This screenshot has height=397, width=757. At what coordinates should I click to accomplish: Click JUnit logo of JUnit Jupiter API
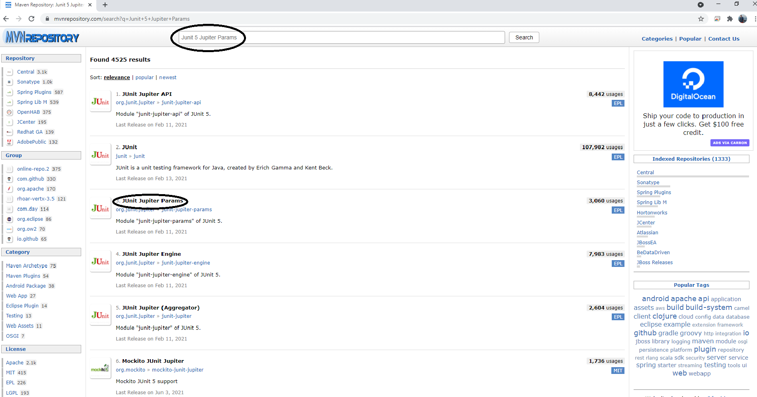(100, 101)
